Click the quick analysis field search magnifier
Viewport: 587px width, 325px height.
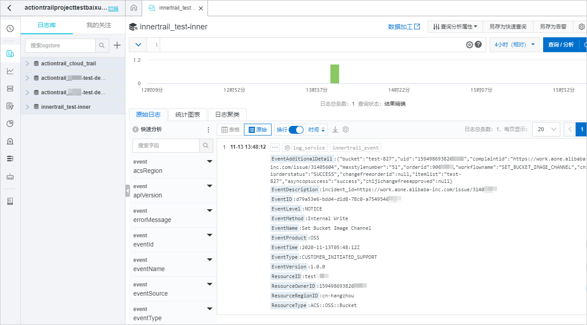[206, 145]
